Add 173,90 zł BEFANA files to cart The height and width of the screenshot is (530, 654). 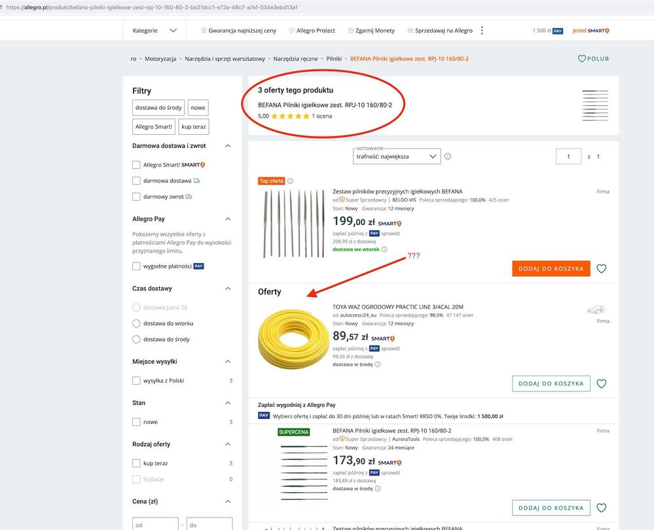click(x=551, y=508)
